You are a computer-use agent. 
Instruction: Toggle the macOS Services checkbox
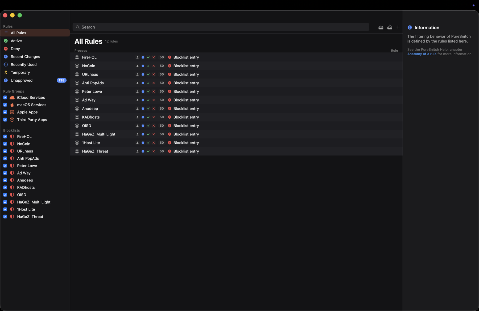coord(5,105)
